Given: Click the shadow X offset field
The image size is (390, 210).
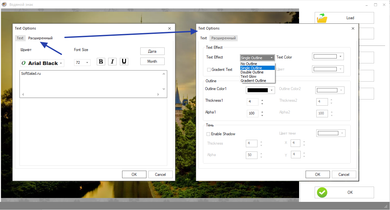Looking at the screenshot, I should [296, 143].
